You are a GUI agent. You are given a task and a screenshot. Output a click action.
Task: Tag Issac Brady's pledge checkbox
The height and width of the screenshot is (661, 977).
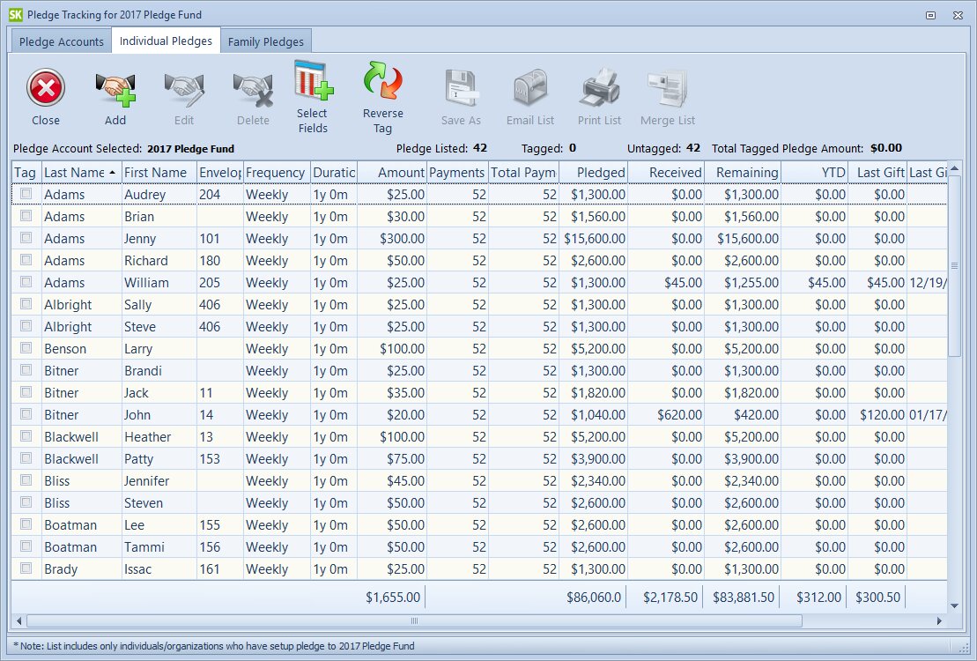26,568
